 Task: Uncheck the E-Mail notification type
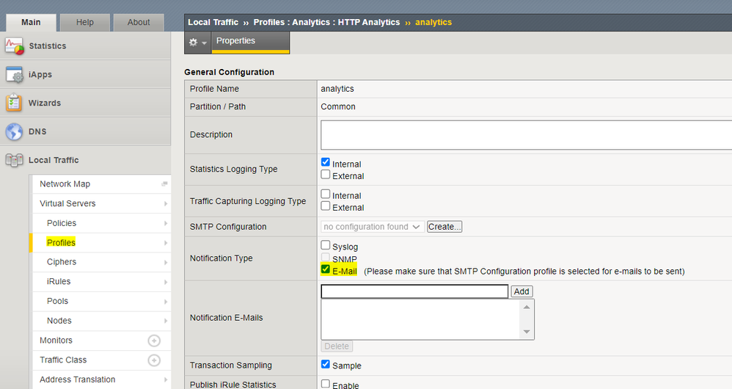pyautogui.click(x=326, y=270)
